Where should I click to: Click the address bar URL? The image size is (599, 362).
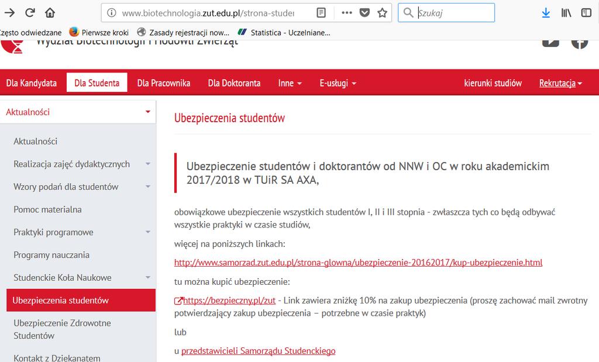[208, 13]
